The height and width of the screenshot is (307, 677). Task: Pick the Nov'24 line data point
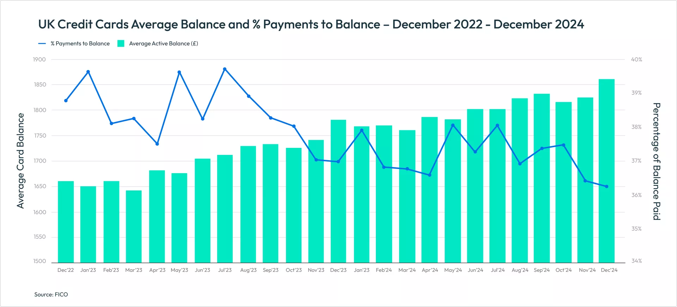pos(585,181)
